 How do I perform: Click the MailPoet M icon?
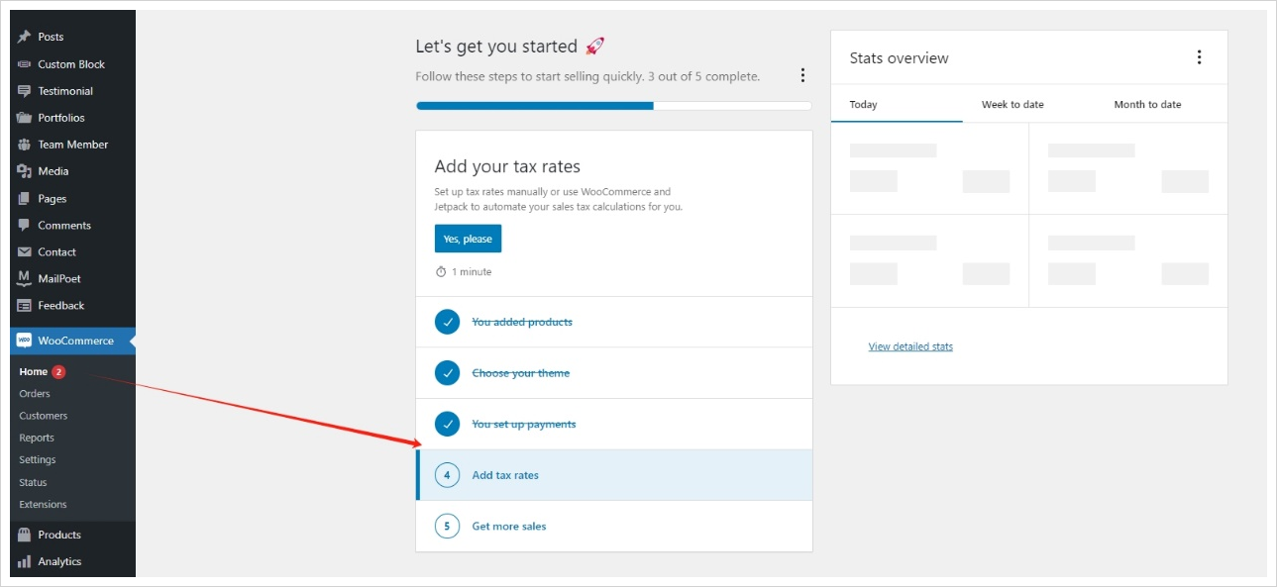tap(25, 279)
